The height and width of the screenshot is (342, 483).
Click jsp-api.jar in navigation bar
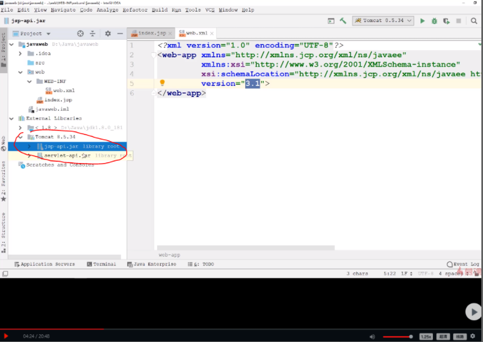coord(25,20)
